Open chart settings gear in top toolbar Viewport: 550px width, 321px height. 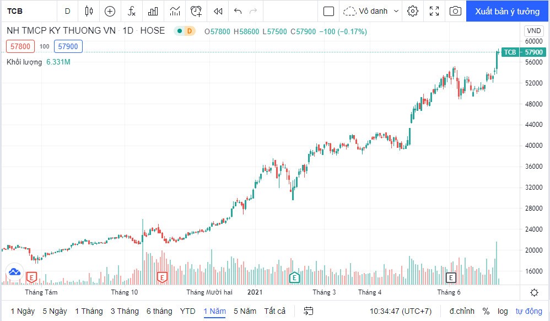tap(413, 11)
